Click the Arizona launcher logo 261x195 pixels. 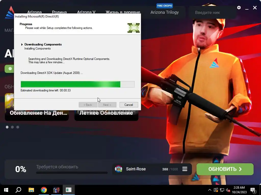click(10, 12)
